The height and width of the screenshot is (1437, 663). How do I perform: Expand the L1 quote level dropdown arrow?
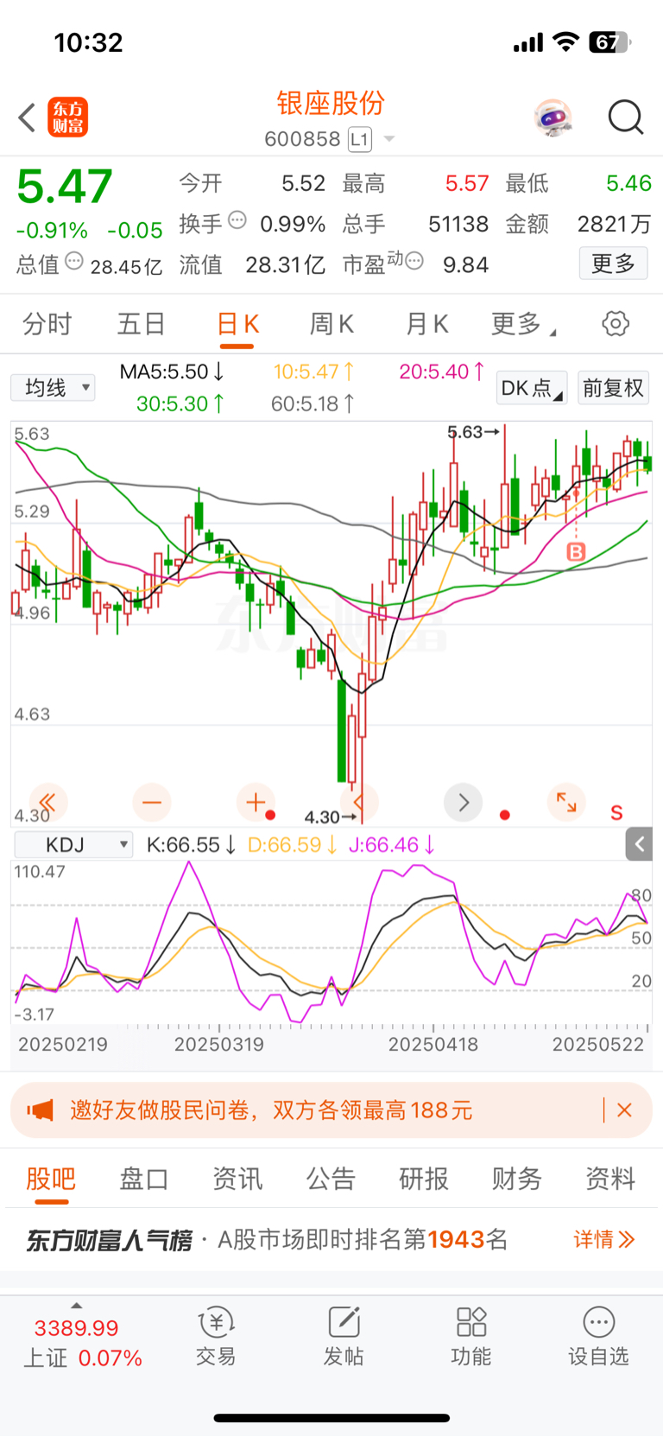tap(389, 139)
